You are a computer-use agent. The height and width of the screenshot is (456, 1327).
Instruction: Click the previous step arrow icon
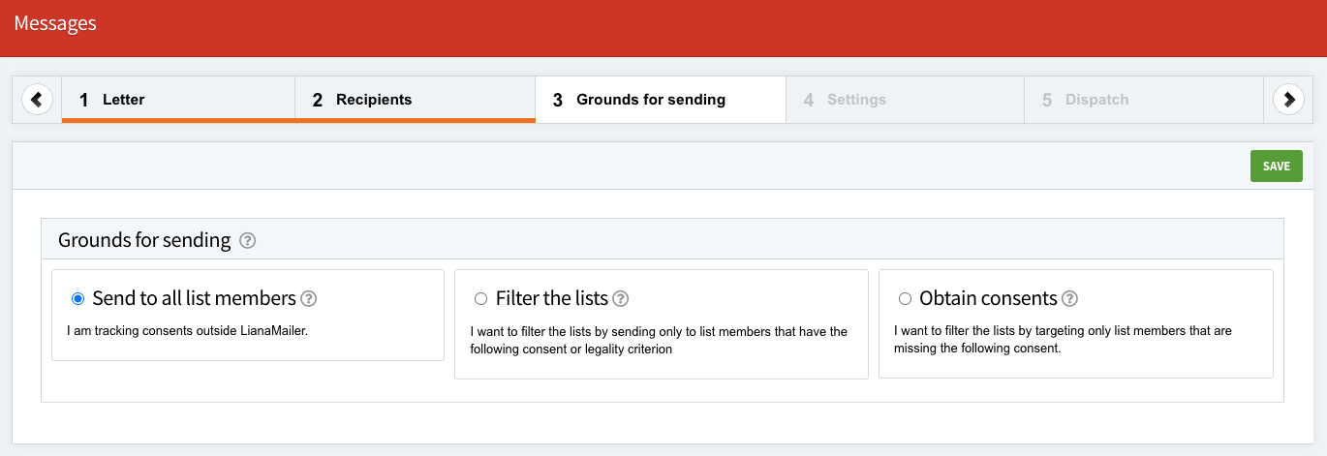pyautogui.click(x=37, y=99)
